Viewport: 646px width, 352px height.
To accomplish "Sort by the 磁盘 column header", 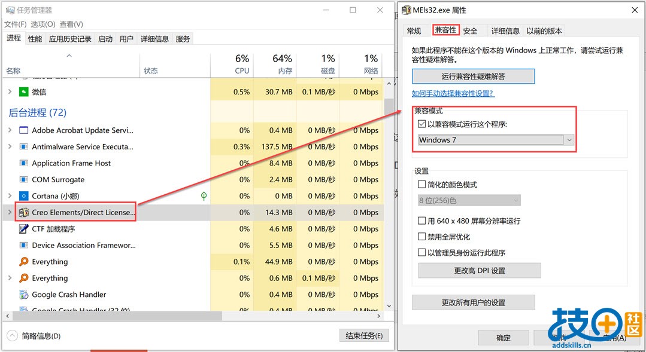I will point(318,65).
